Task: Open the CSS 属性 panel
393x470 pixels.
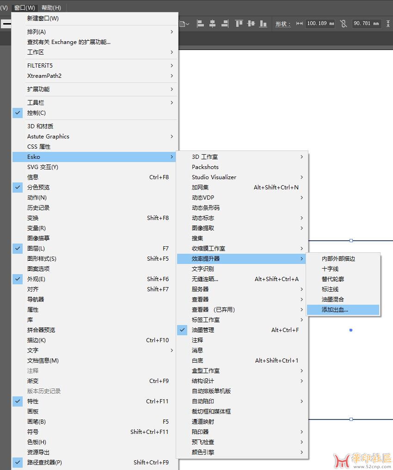Action: click(x=95, y=147)
